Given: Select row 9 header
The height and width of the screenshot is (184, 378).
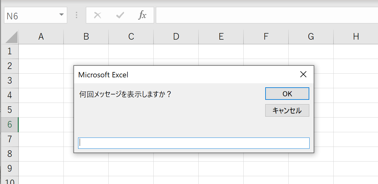Looking at the screenshot, I should (9, 168).
